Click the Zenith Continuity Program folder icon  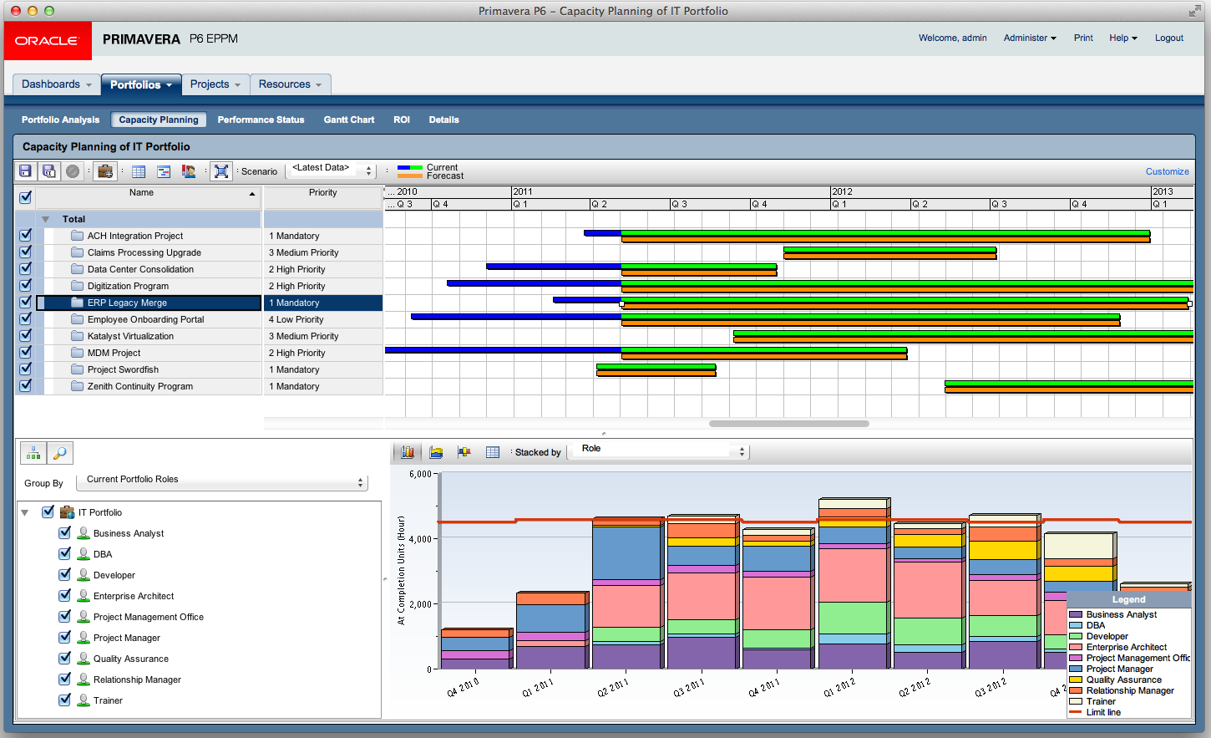pyautogui.click(x=78, y=386)
